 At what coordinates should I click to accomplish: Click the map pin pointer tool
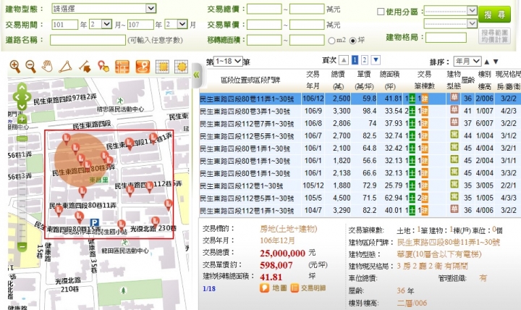tap(103, 67)
